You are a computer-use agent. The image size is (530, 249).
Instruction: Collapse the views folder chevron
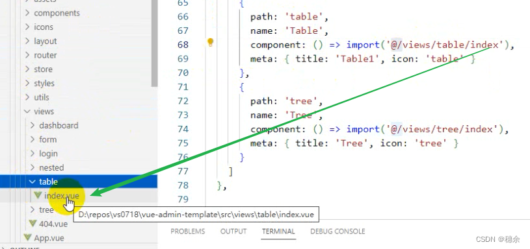point(27,112)
